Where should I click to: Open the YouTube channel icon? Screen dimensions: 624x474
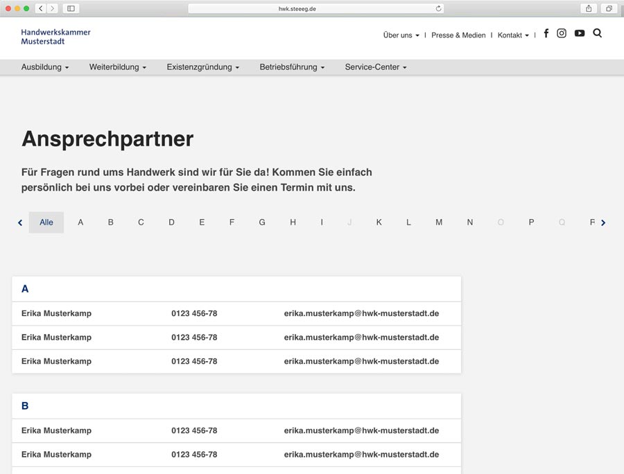click(x=580, y=33)
